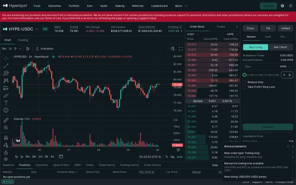
Task: Open the Trade History tab
Action: point(107,165)
